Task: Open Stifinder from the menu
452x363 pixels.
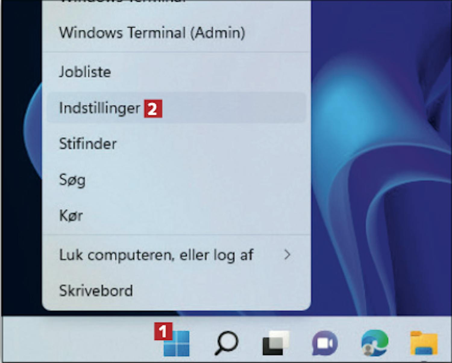Action: [177, 144]
